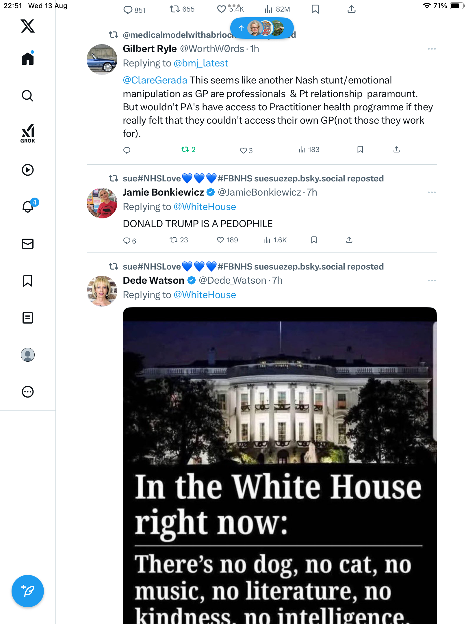Screen dimensions: 468x624
Task: Open the Search page in the sidebar
Action: [x=28, y=96]
